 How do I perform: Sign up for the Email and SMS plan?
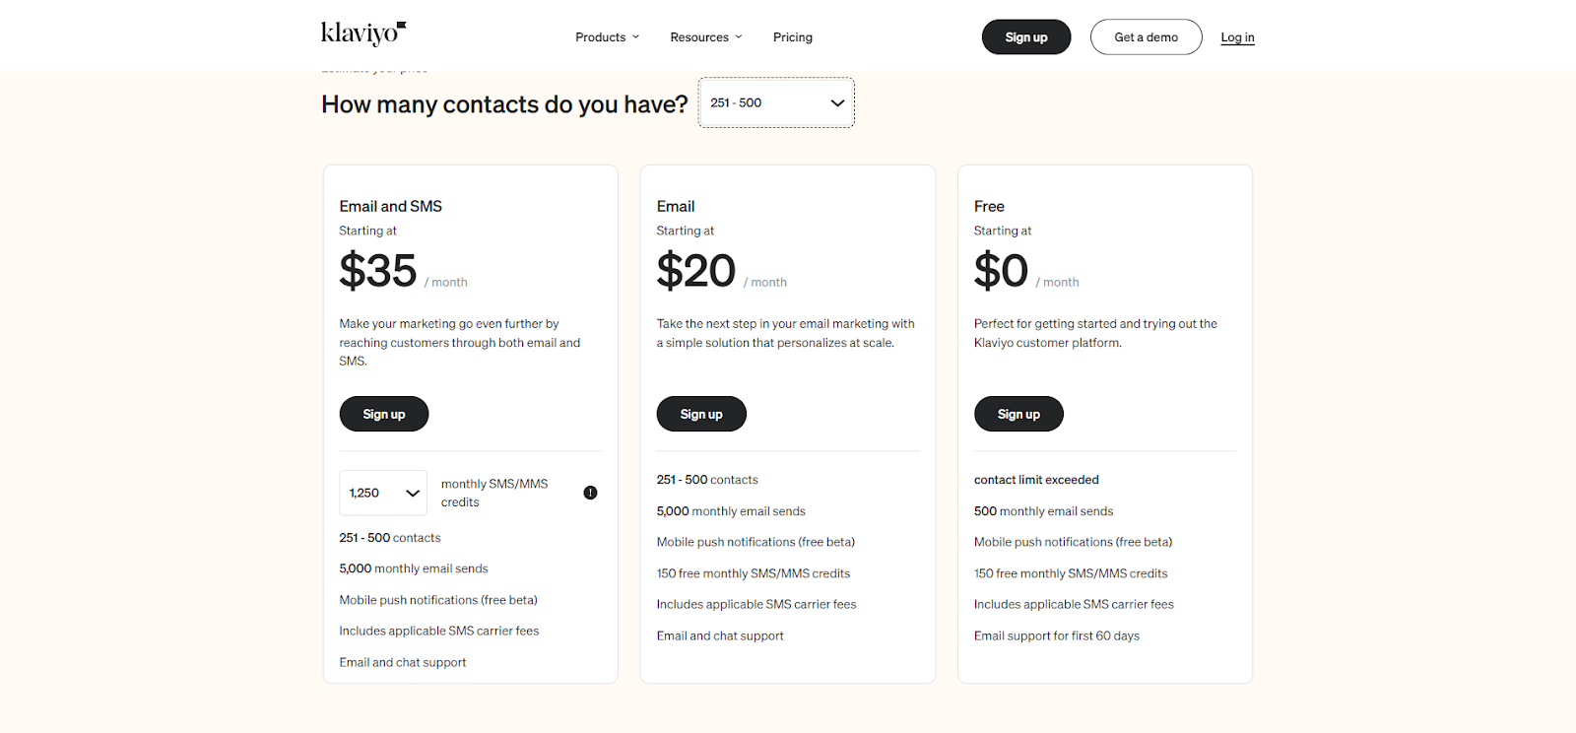click(384, 414)
